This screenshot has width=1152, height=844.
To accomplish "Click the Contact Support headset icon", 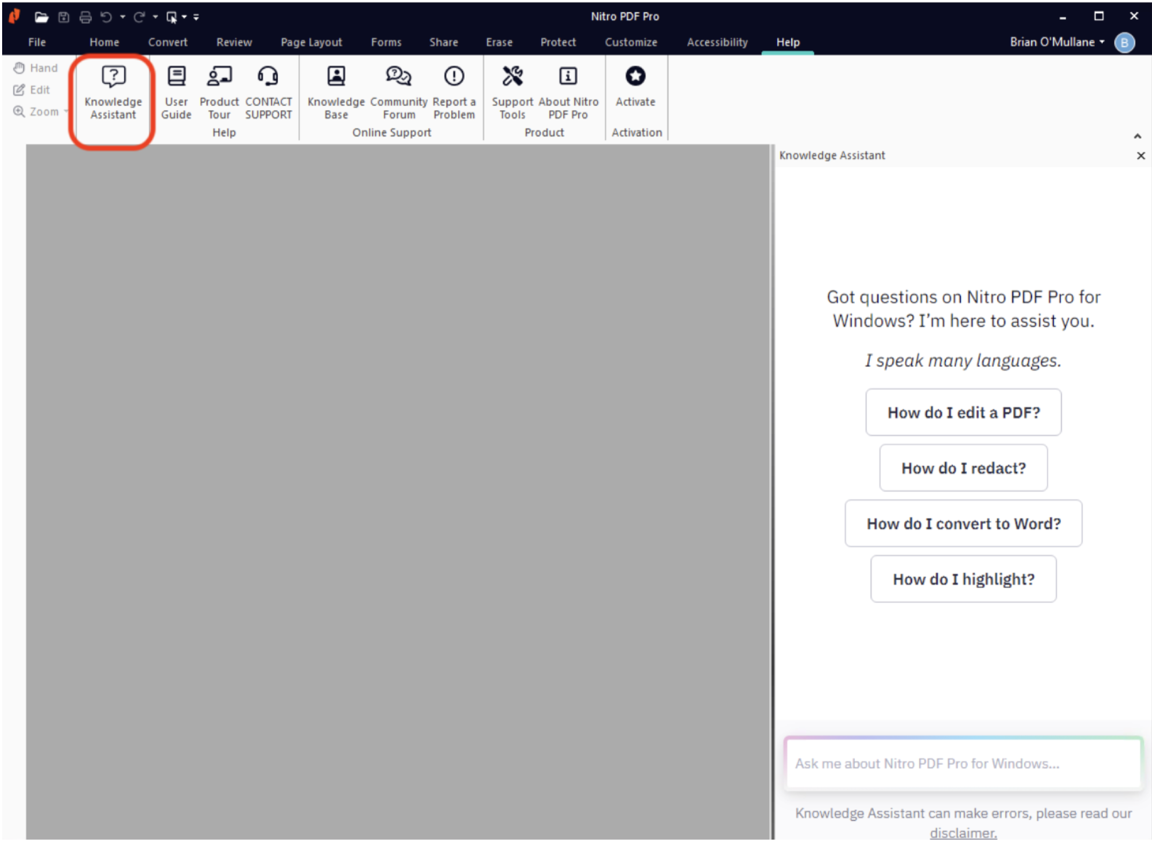I will point(268,77).
